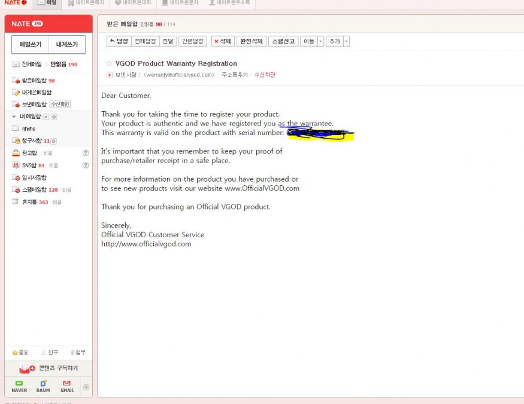Open the 받은메일함 inbox folder
Screen dimensions: 524x404
pos(38,80)
